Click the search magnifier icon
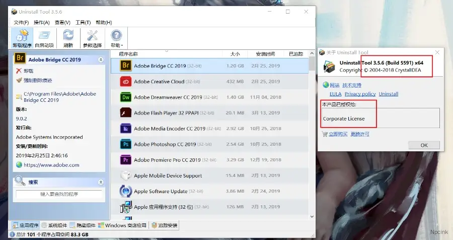 coord(20,181)
